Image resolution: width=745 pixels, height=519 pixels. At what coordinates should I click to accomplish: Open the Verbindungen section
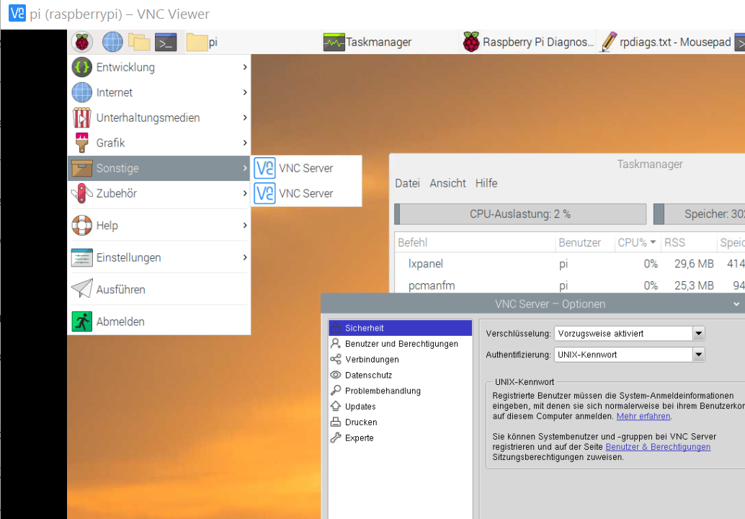click(x=400, y=359)
